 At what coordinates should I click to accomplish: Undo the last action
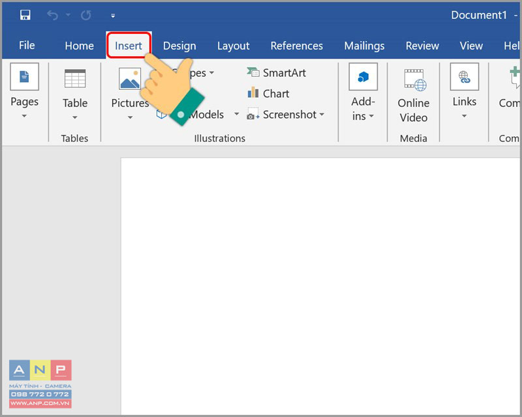point(52,15)
